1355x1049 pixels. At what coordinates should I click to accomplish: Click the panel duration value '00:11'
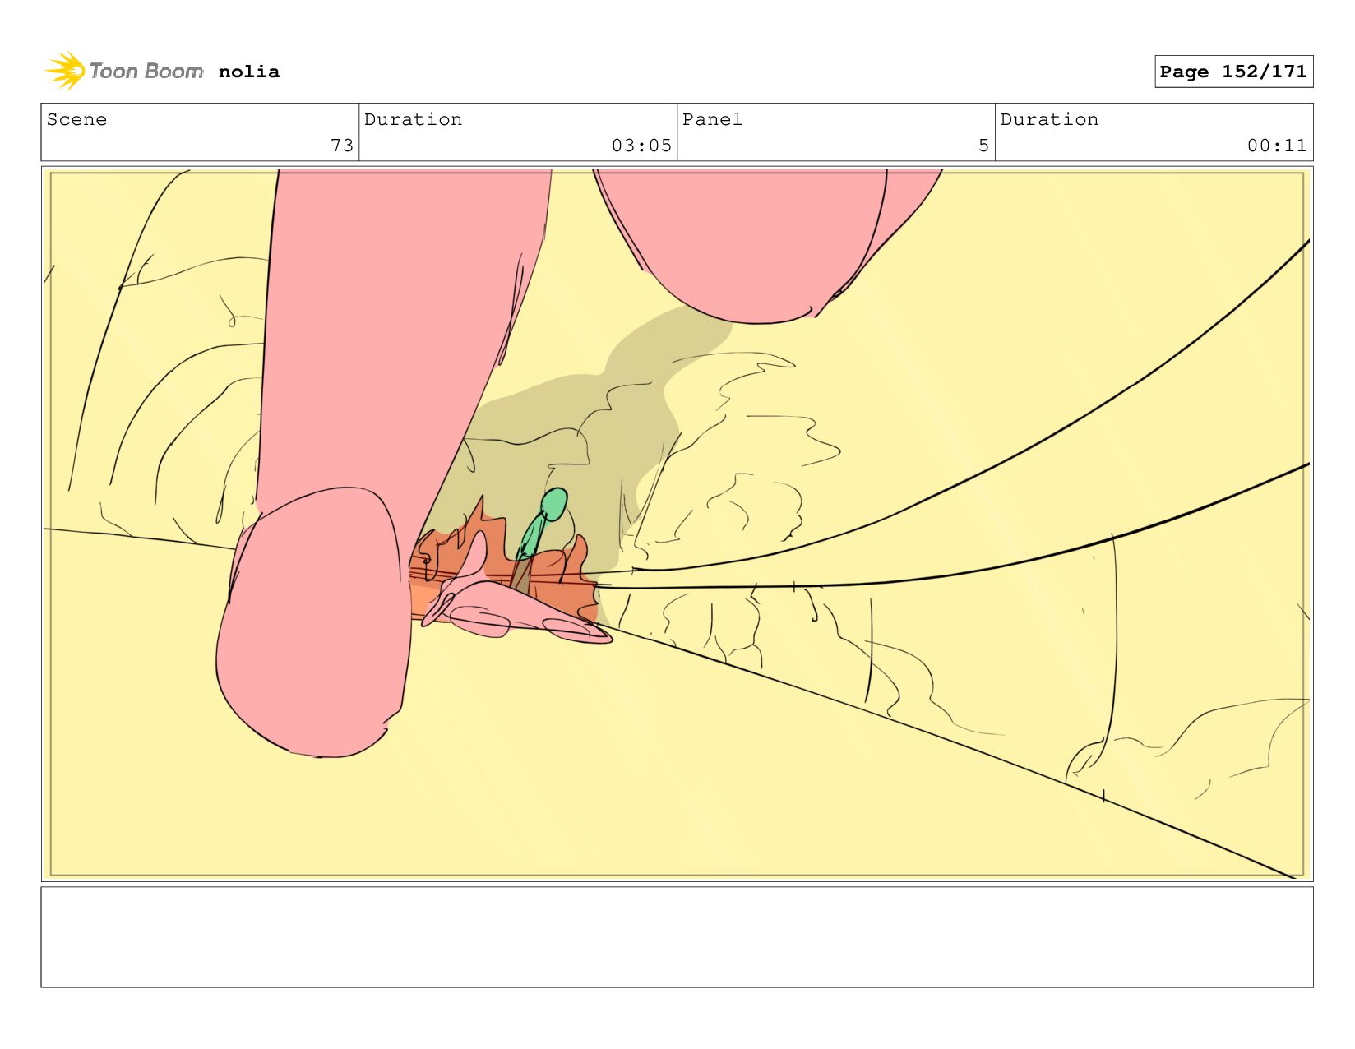[1277, 146]
